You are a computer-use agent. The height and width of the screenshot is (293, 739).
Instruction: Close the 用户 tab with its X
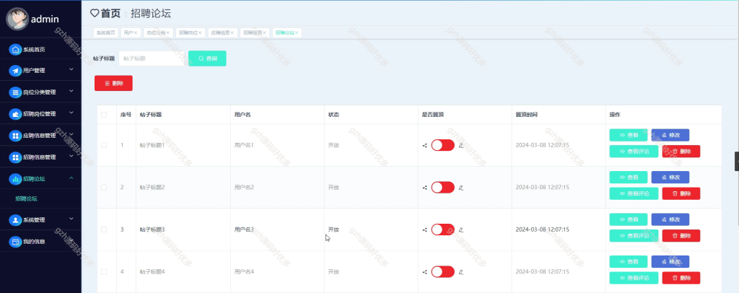[136, 33]
